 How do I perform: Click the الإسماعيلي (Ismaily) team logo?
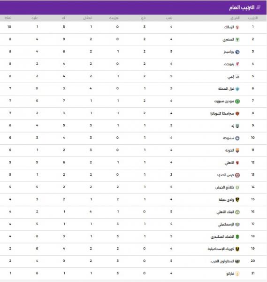click(237, 225)
